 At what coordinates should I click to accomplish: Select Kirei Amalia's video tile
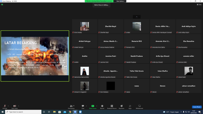tap(85, 26)
